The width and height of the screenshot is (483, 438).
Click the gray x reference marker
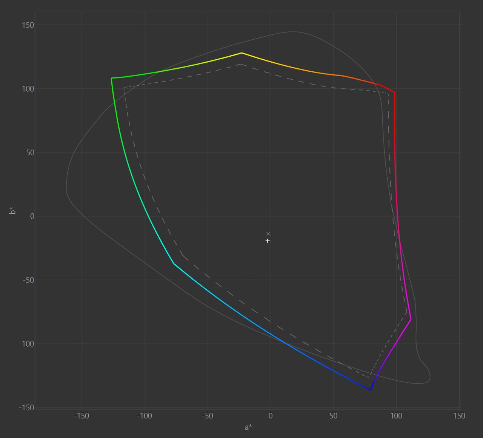click(268, 234)
